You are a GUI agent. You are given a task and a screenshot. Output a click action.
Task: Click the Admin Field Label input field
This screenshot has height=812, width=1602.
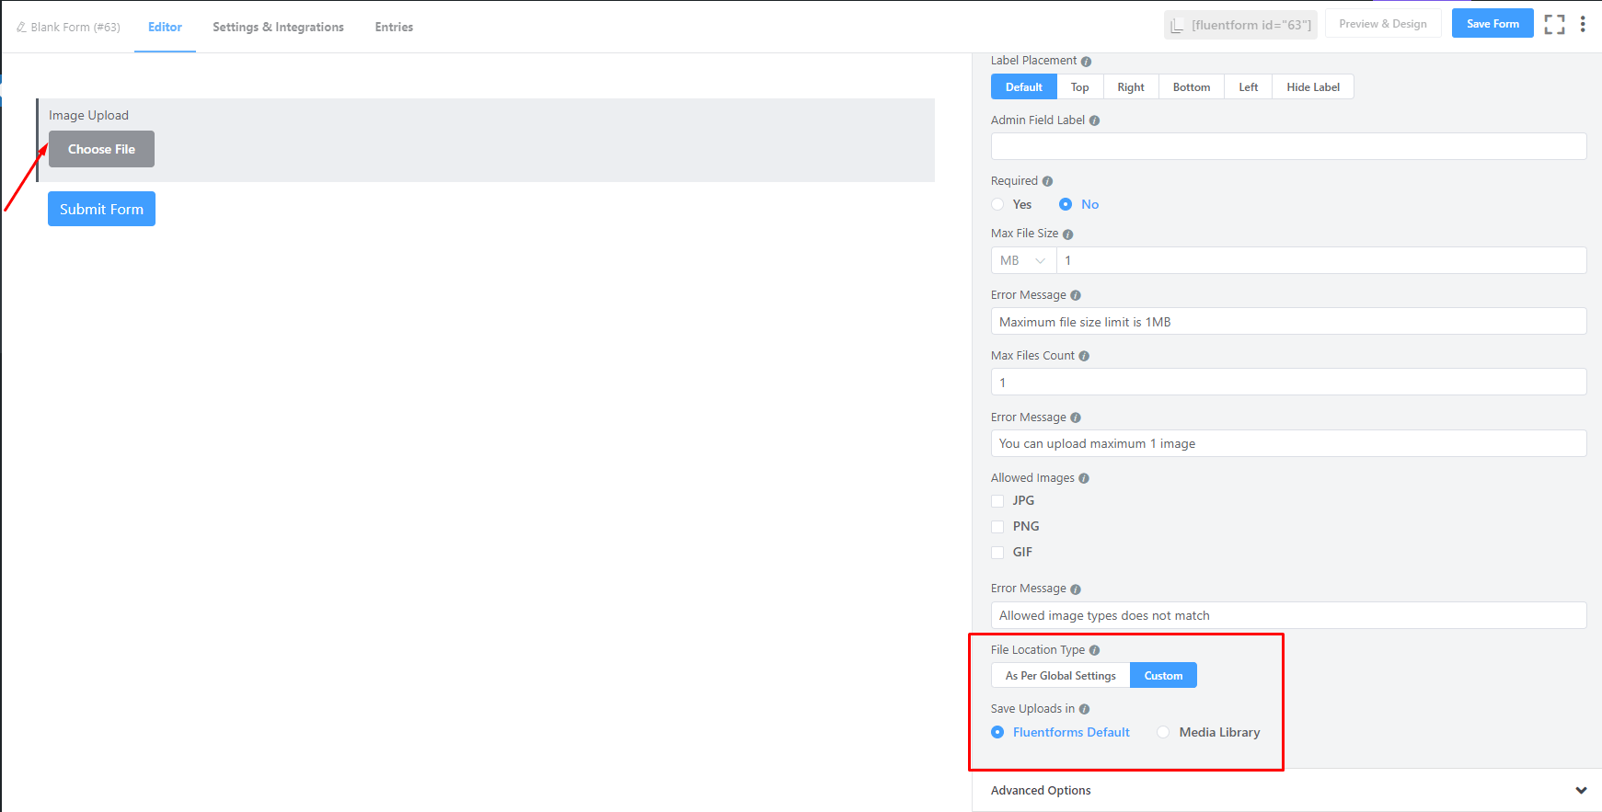(1288, 146)
